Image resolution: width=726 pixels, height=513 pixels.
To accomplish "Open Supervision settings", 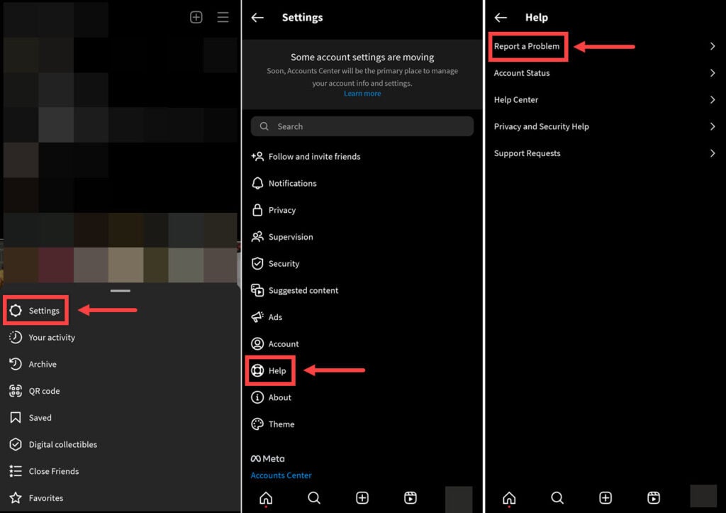I will [x=362, y=237].
